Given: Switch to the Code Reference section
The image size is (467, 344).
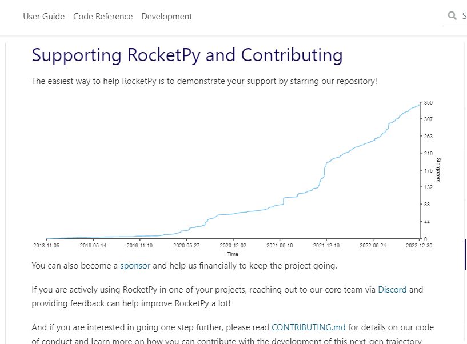Looking at the screenshot, I should click(103, 17).
